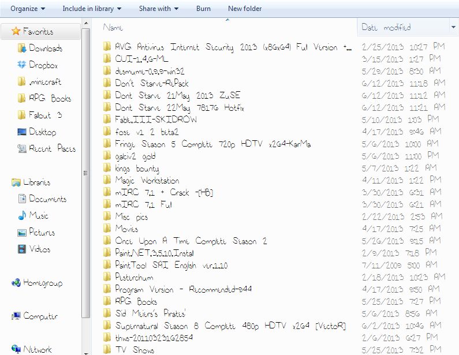Click Homegroup label in navigation pane
This screenshot has height=355, width=459.
click(43, 283)
